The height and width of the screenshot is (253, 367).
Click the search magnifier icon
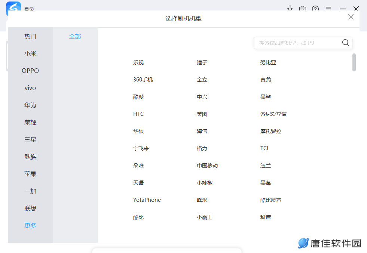(345, 43)
